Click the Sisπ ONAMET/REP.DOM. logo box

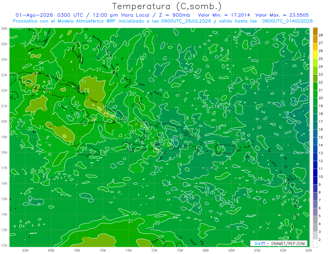pyautogui.click(x=279, y=243)
